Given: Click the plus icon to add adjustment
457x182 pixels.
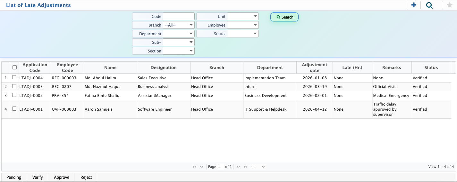Looking at the screenshot, I should tap(414, 5).
